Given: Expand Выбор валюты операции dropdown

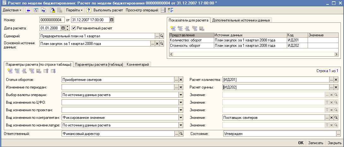Looking at the screenshot, I should [x=181, y=95].
